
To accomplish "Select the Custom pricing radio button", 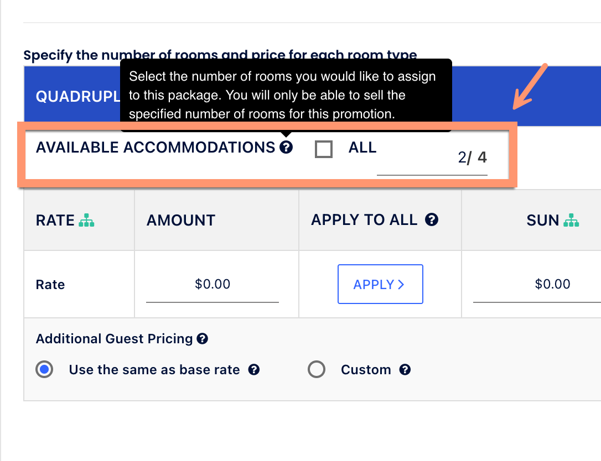I will coord(316,370).
